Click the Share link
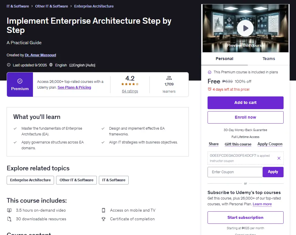Viewport: 296px width, 235px height. (214, 144)
